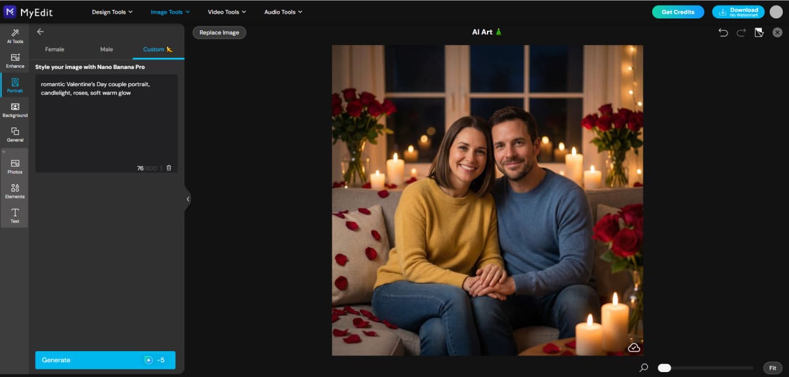
Task: Click the Fit view button
Action: (772, 367)
